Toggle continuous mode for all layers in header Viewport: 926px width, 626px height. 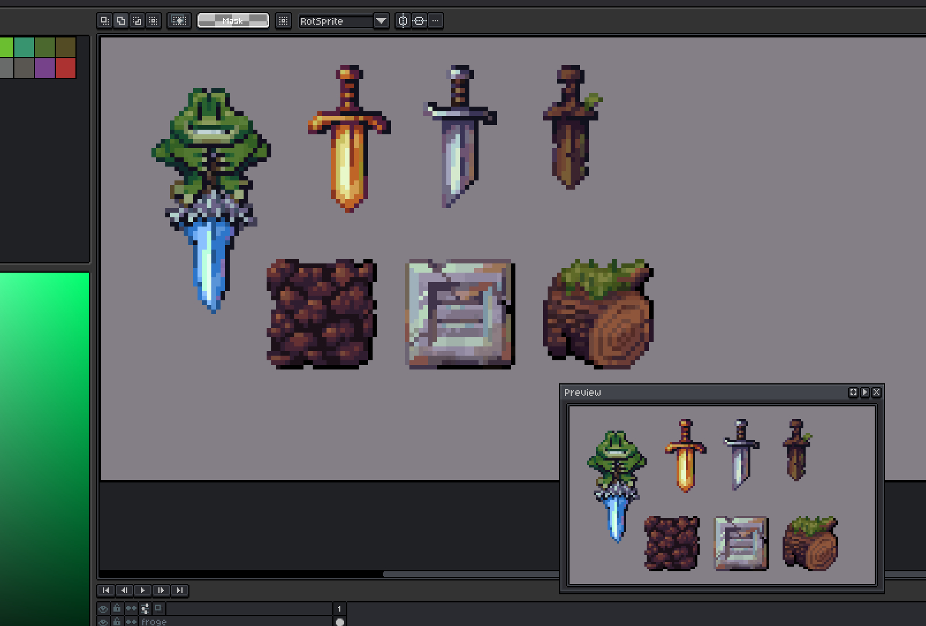131,608
